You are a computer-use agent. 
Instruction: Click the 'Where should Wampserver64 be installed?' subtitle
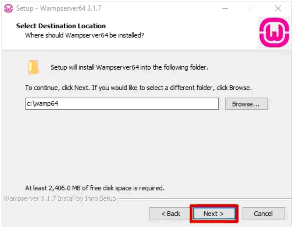click(85, 35)
